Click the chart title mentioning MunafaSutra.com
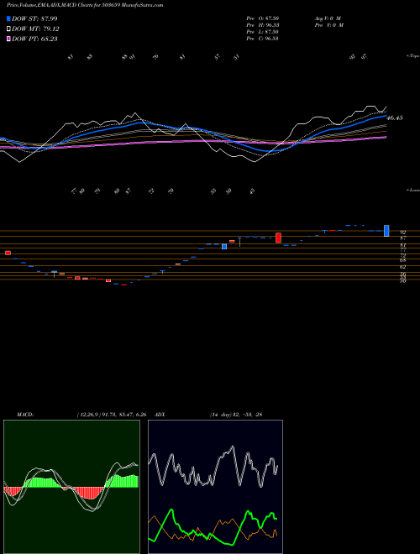Screen dimensions: 420x554 coord(85,6)
